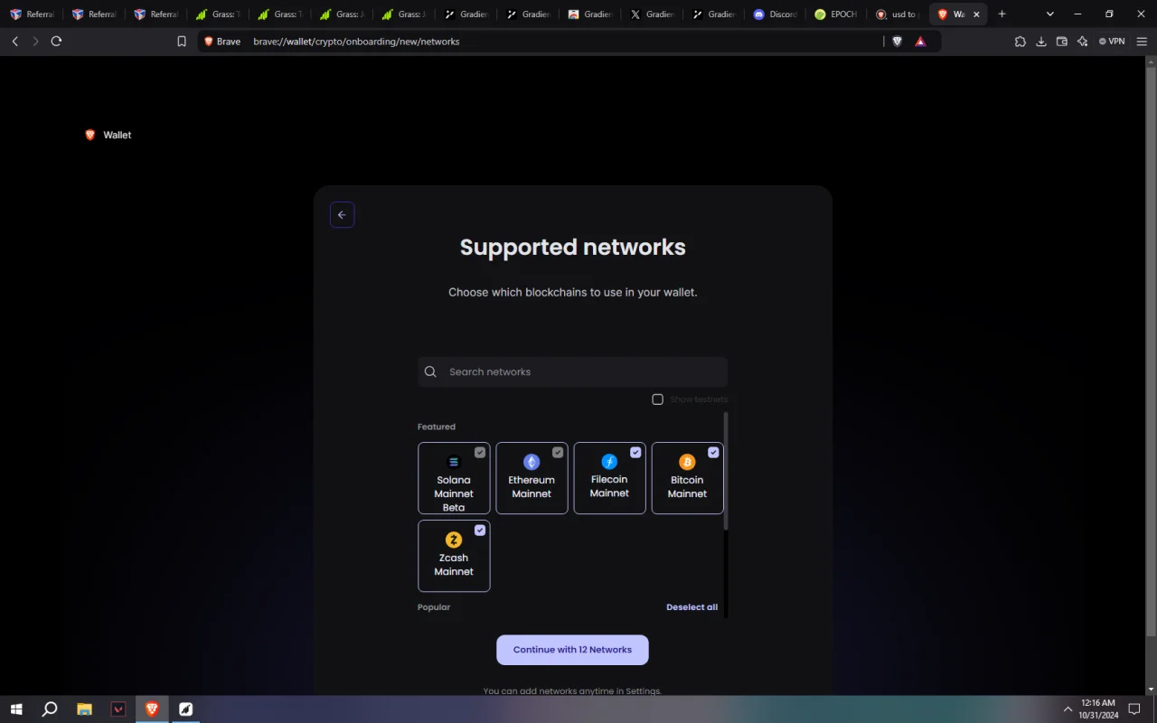The image size is (1157, 723).
Task: Click the Zcash logo on its network card
Action: [x=454, y=540]
